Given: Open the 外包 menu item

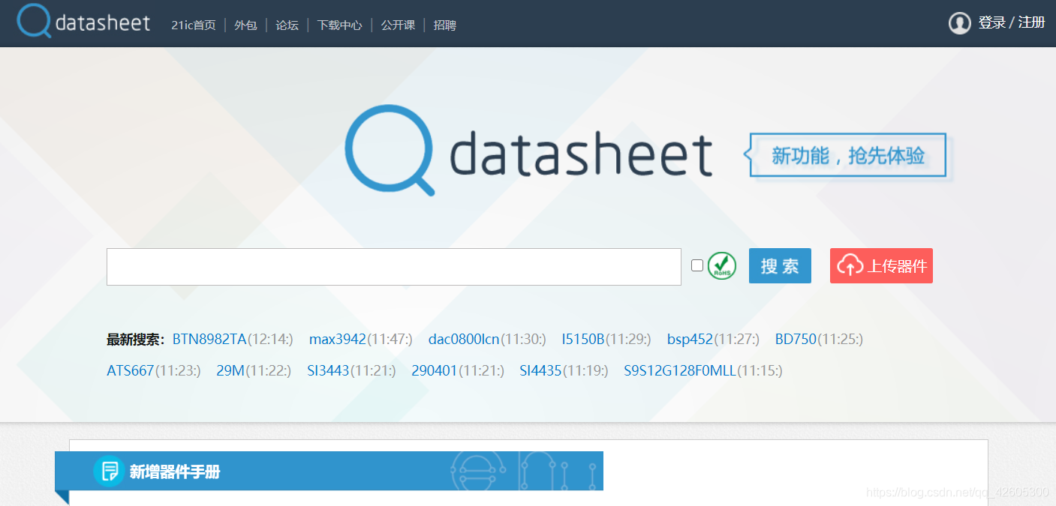Looking at the screenshot, I should 245,25.
